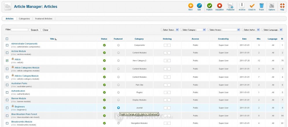Switch to the Articles tab

point(10,19)
